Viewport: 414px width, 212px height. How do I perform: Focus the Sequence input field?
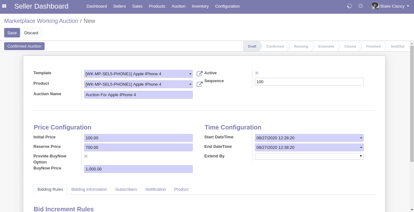pyautogui.click(x=309, y=82)
